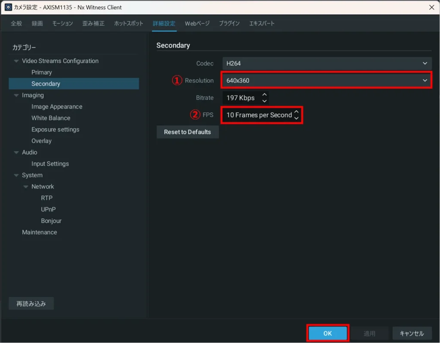Collapse the Video Streams Configuration category
This screenshot has width=440, height=343.
click(x=16, y=61)
